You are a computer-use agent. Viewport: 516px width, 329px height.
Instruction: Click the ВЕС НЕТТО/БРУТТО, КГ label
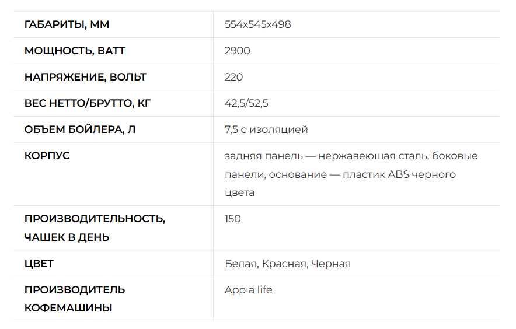(x=87, y=103)
